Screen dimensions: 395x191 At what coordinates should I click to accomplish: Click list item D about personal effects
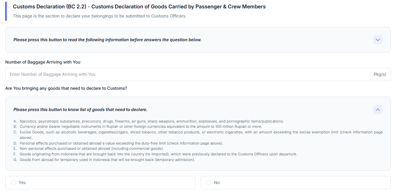121,143
